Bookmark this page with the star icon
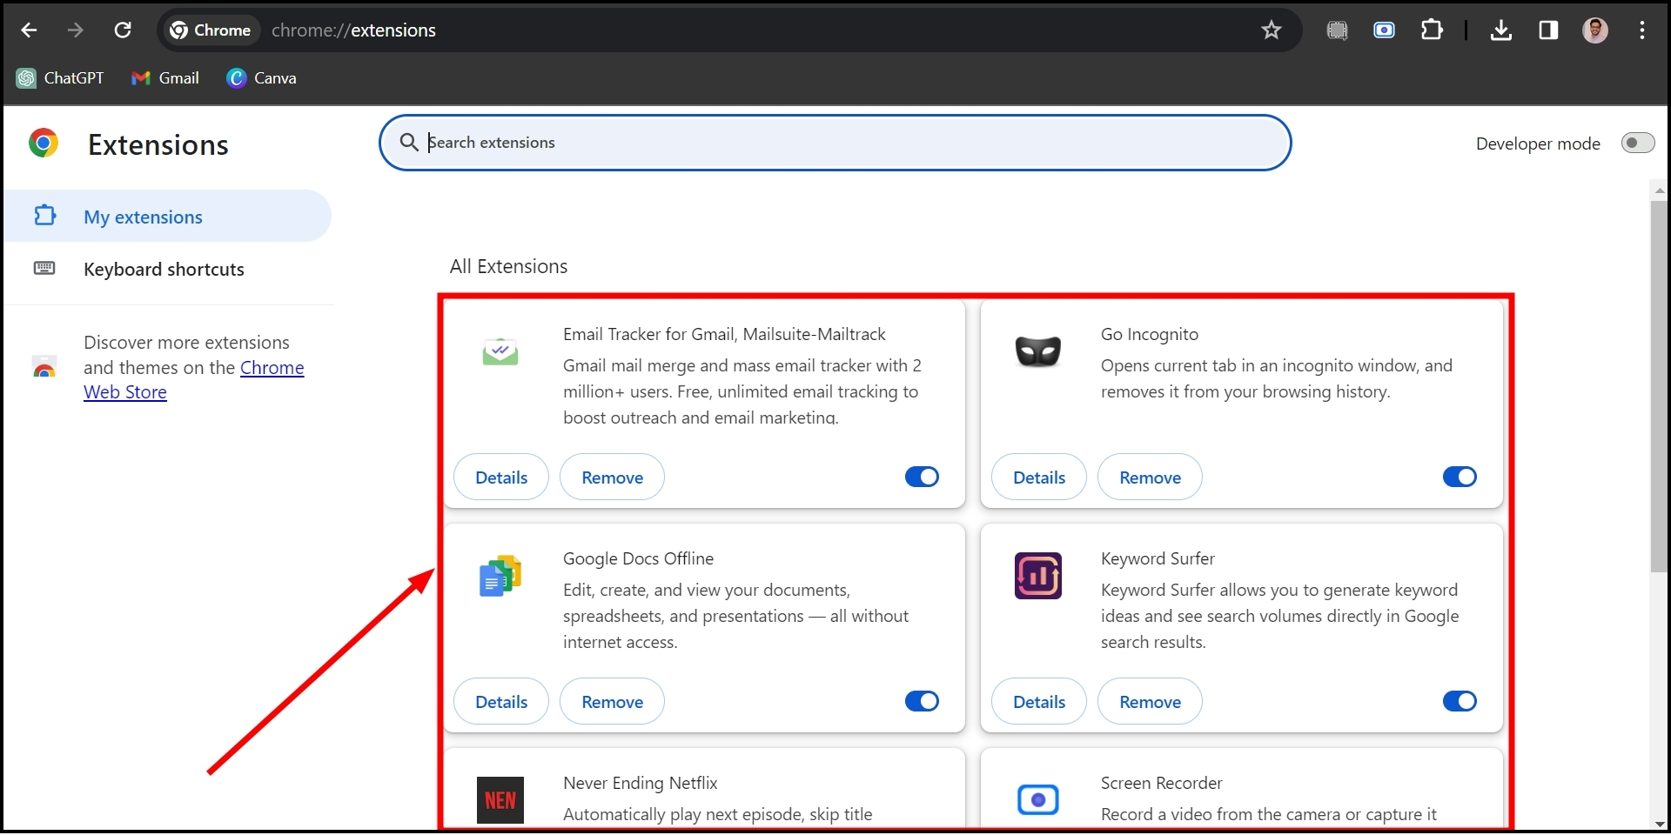The height and width of the screenshot is (835, 1671). (x=1271, y=30)
